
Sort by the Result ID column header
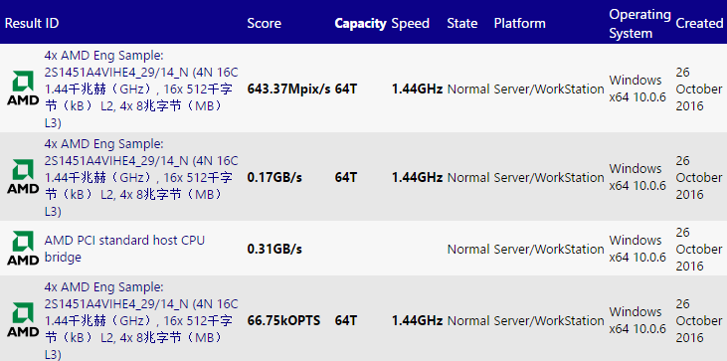pyautogui.click(x=32, y=23)
